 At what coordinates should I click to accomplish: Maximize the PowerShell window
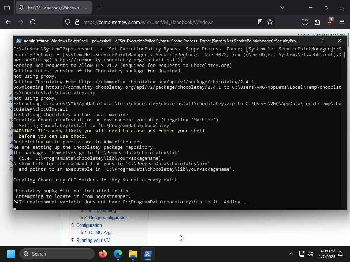324,41
